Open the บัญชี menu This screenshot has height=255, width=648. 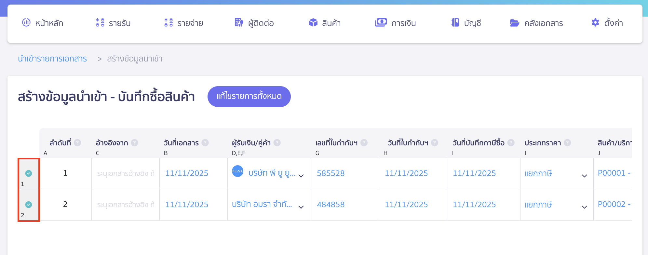[x=466, y=23]
